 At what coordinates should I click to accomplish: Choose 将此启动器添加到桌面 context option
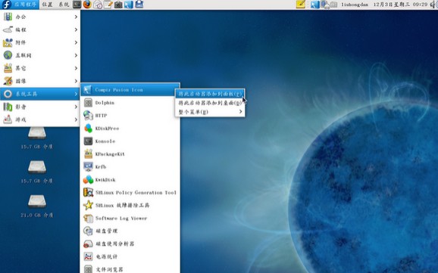tap(210, 103)
